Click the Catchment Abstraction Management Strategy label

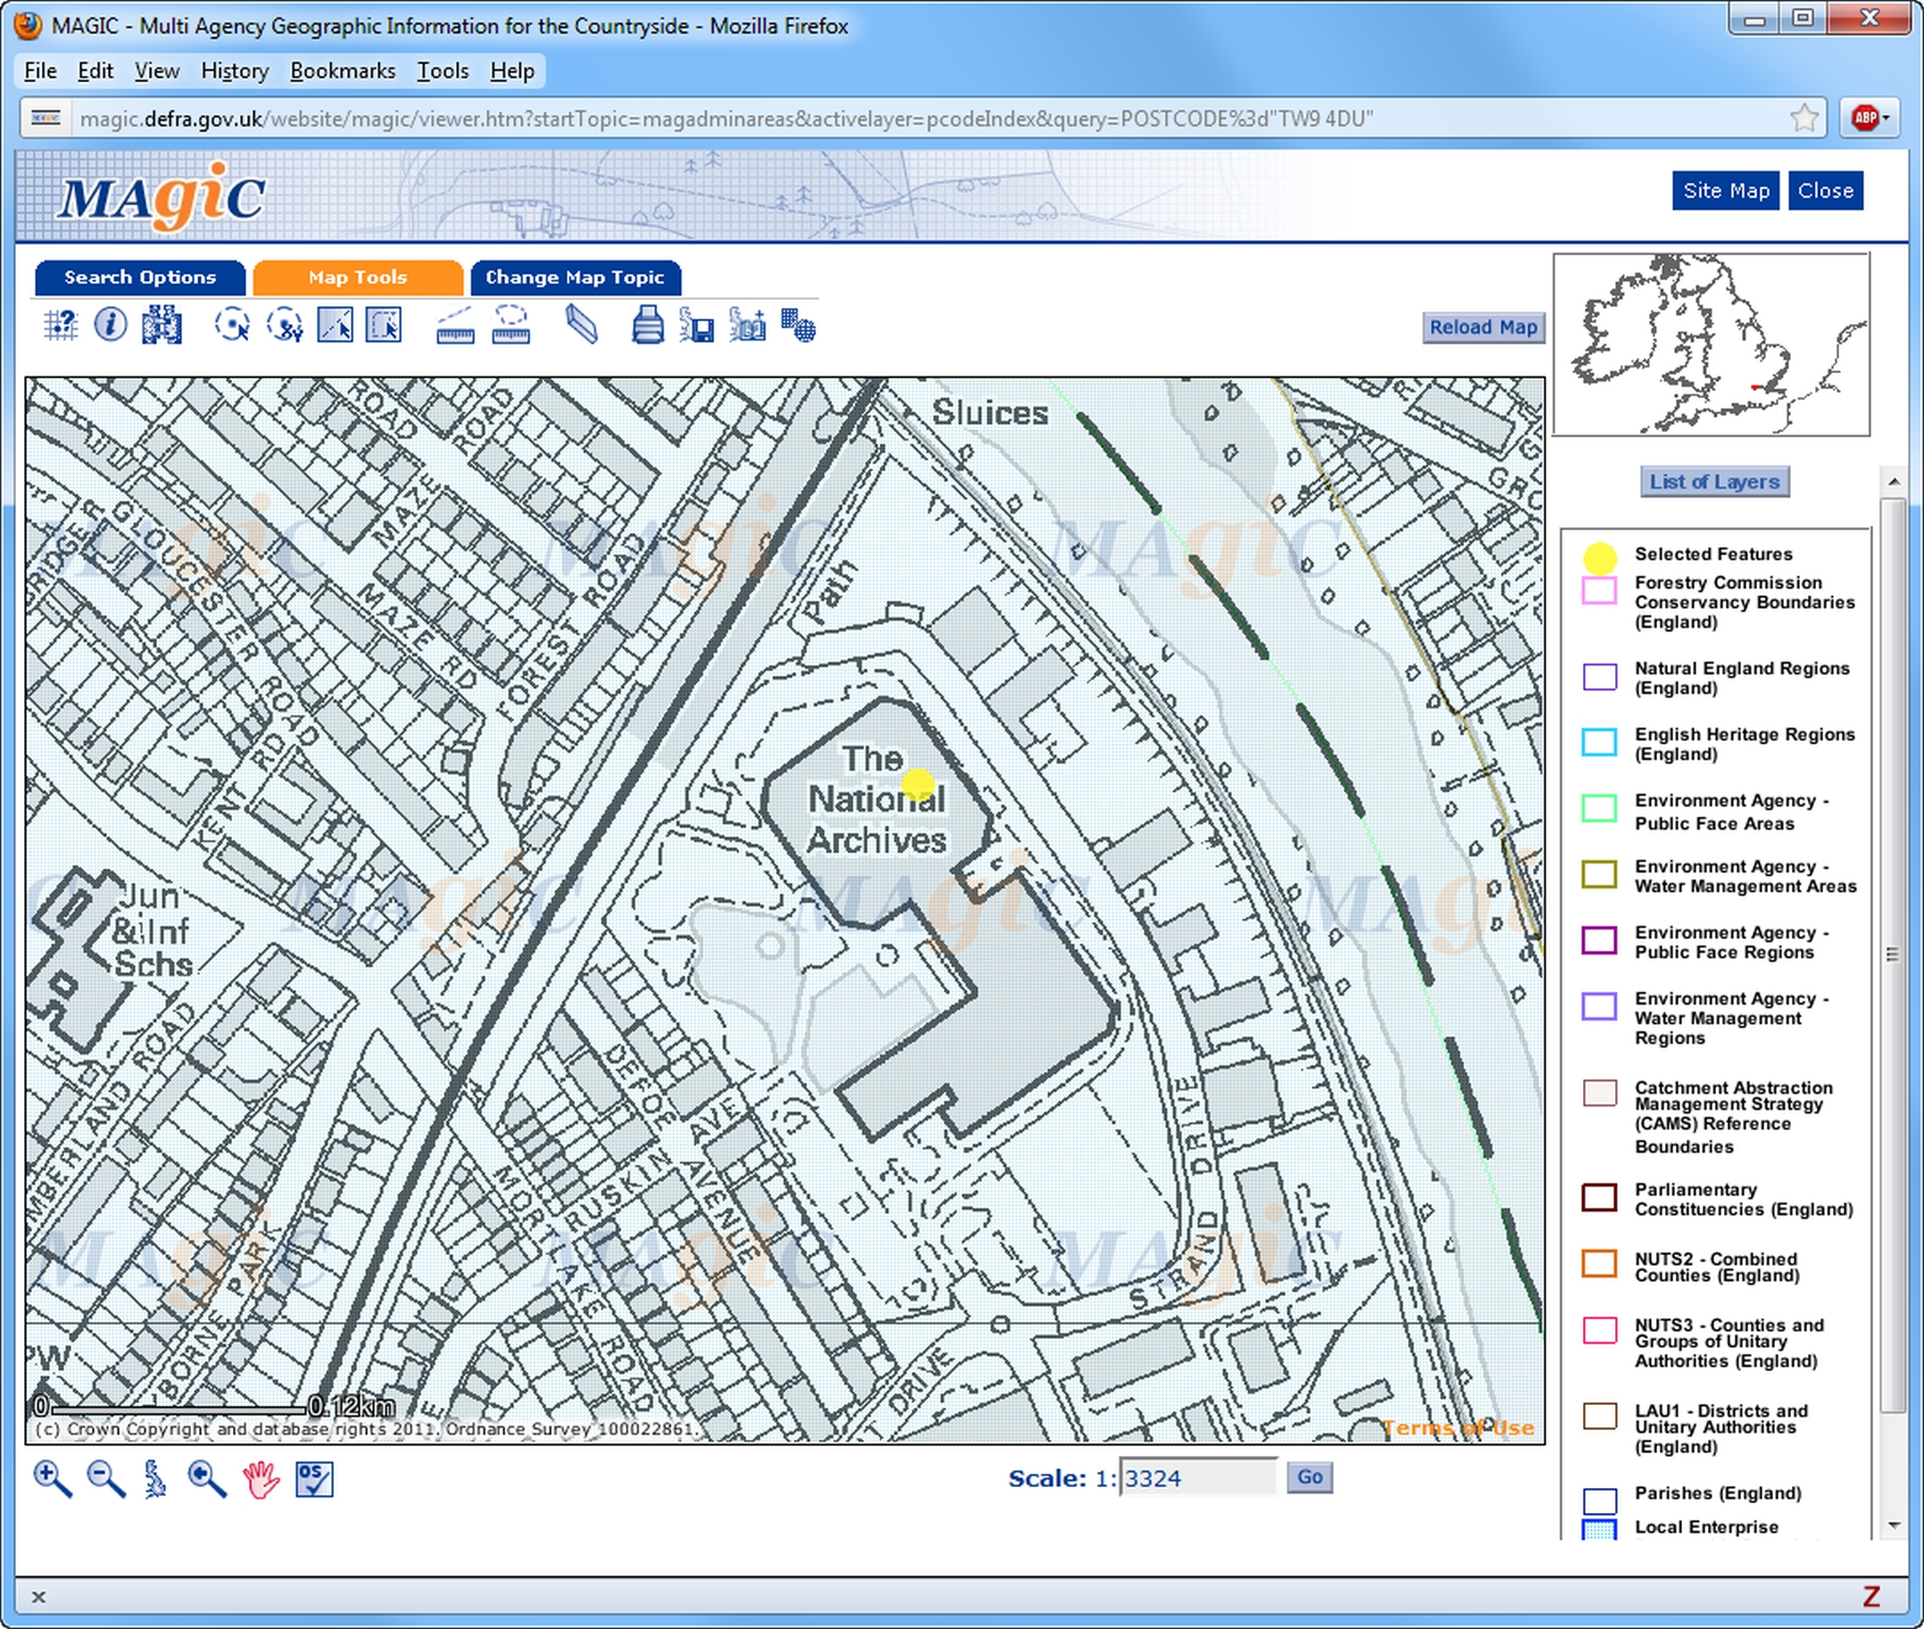(x=1733, y=1118)
